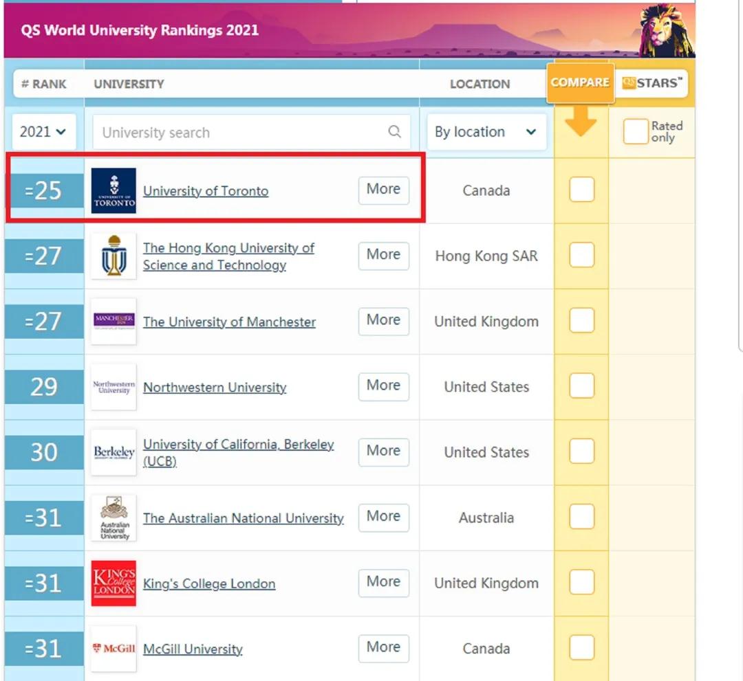Click the McGill University logo
This screenshot has width=743, height=681.
114,649
